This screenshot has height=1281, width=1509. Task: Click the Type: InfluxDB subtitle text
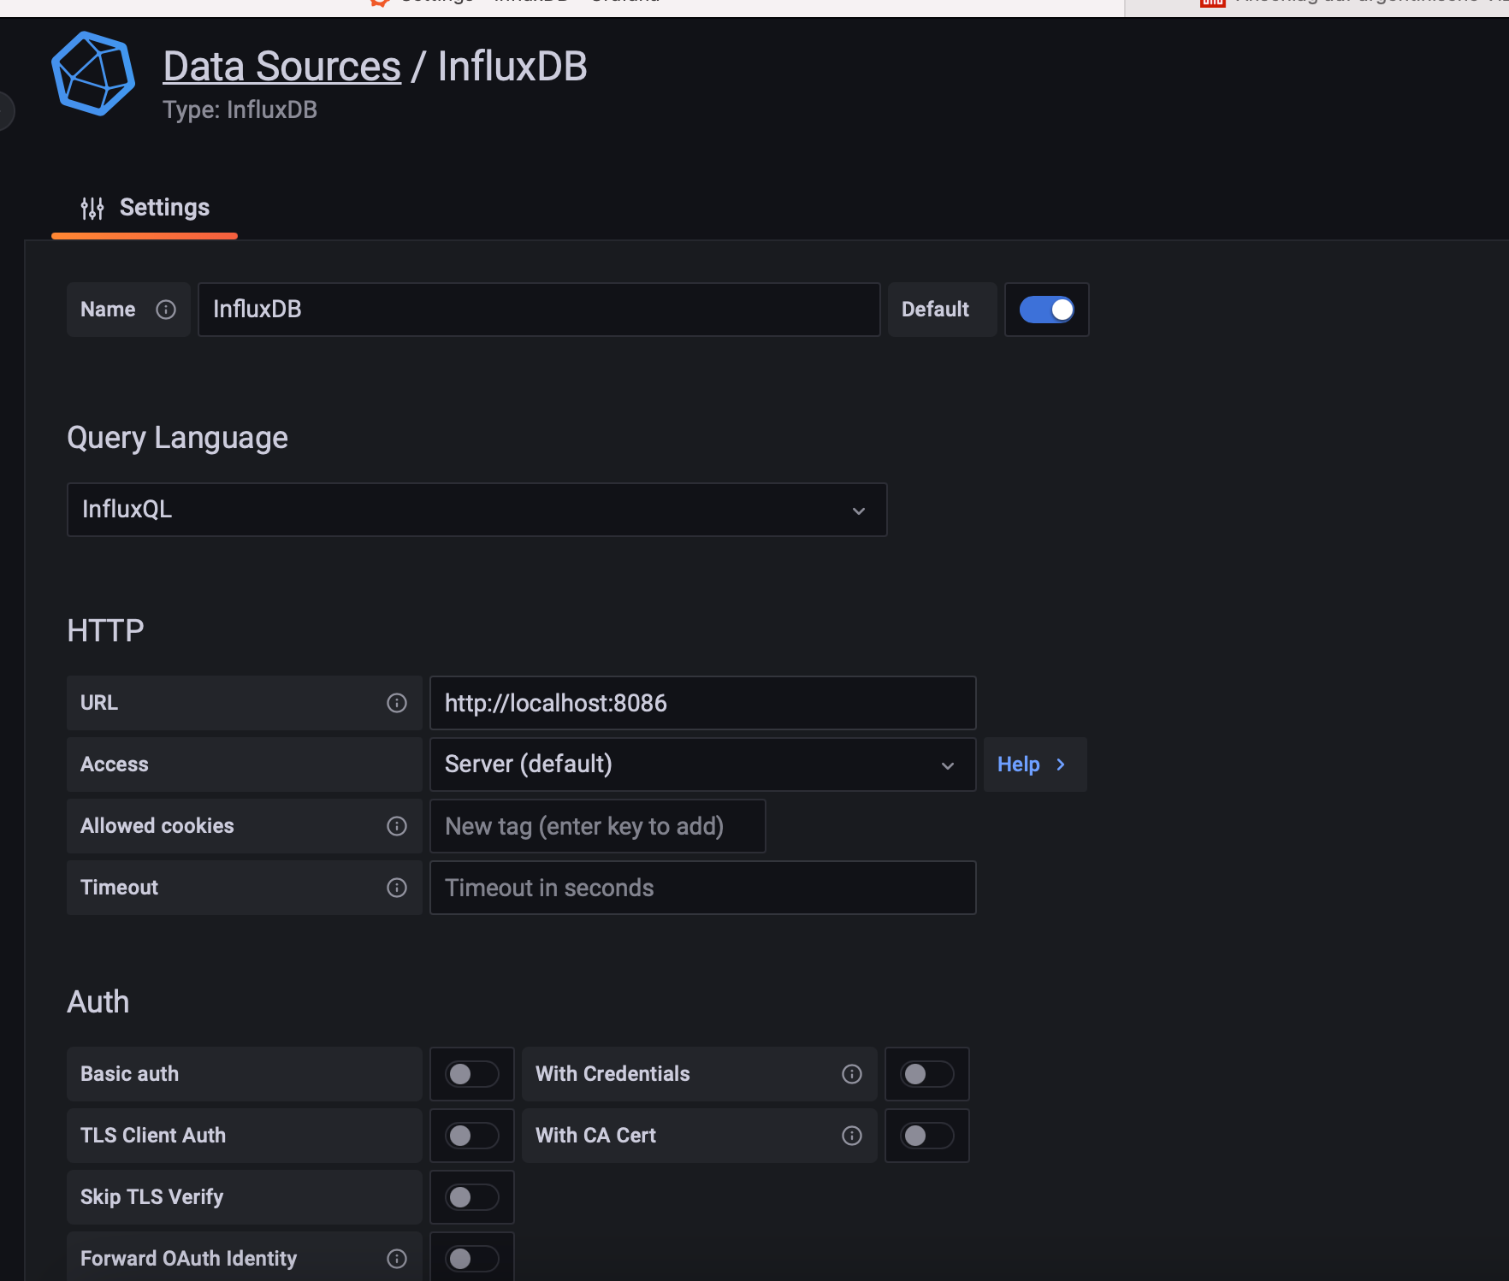click(x=240, y=109)
